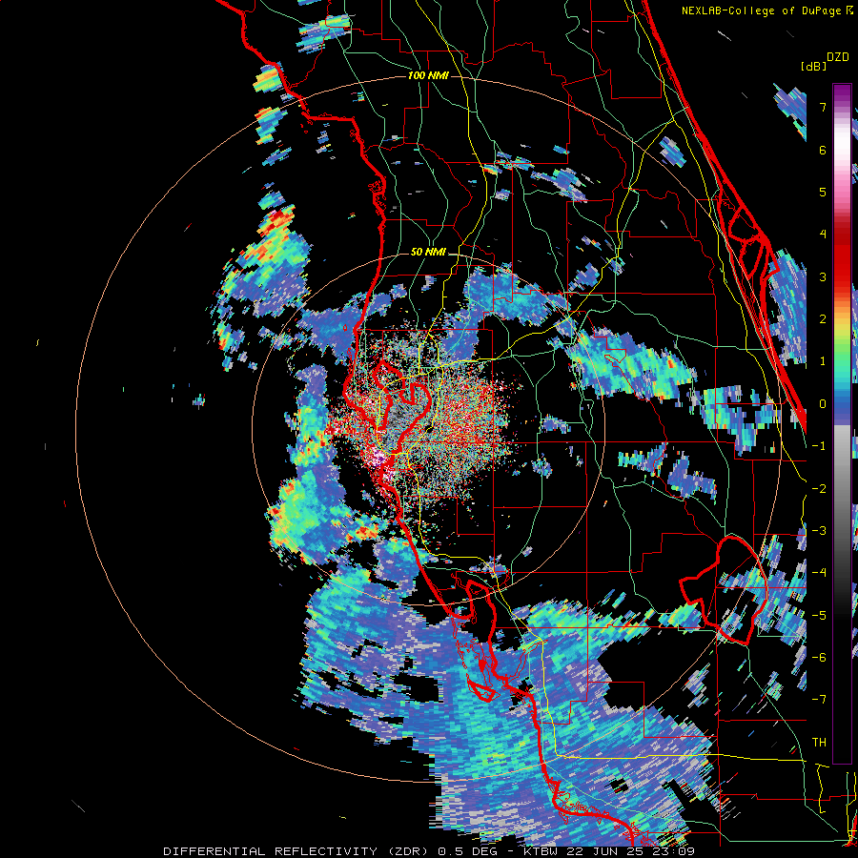Click the 1 dB tick label on scale
858x858 pixels.
pos(823,361)
